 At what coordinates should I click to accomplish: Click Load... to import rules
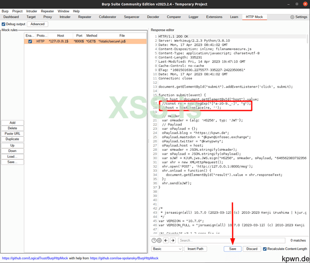[12, 157]
